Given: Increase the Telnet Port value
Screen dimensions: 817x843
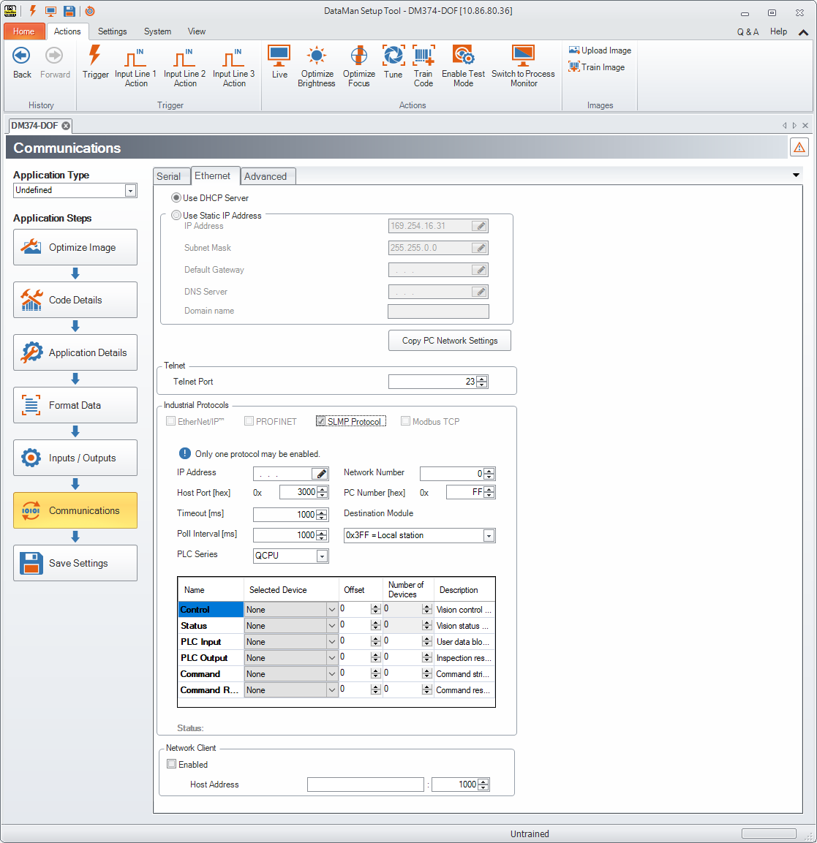Looking at the screenshot, I should coord(482,379).
